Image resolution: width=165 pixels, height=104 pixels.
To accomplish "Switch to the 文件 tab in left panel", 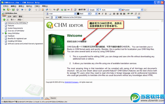I will coord(10,16).
